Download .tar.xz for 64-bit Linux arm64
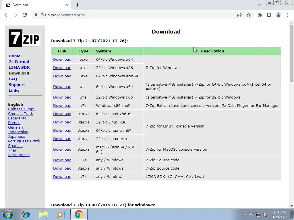 pos(62,131)
